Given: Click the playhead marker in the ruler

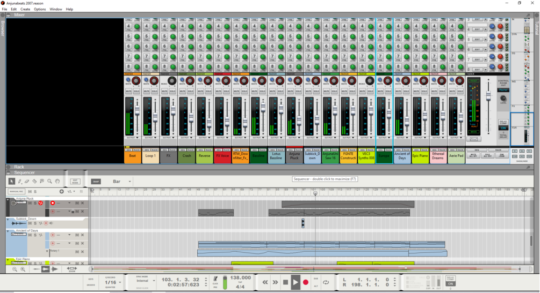Looking at the screenshot, I should [315, 193].
